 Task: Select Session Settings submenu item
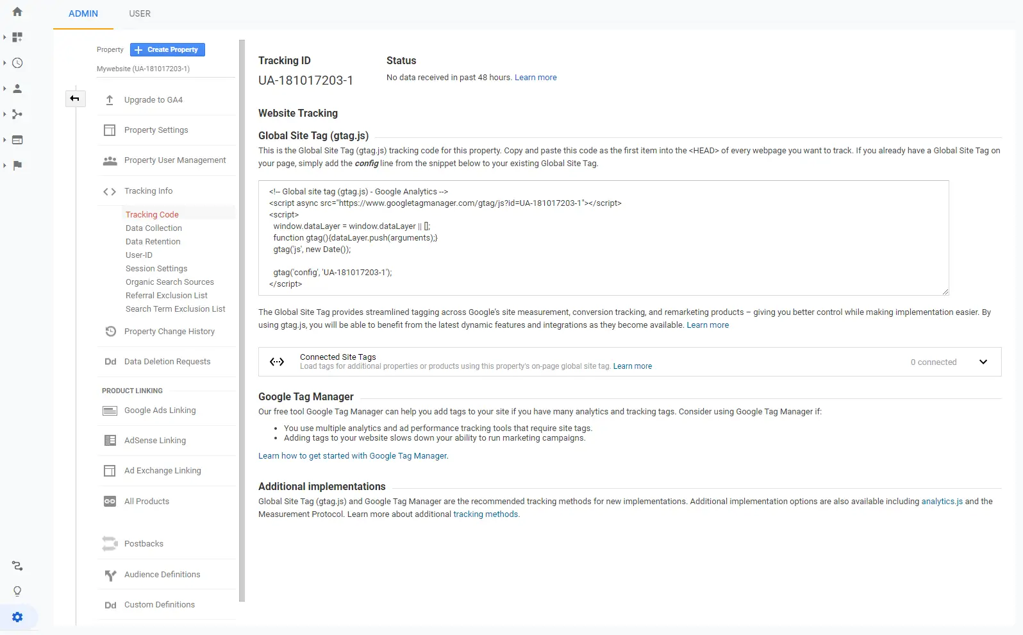coord(156,269)
